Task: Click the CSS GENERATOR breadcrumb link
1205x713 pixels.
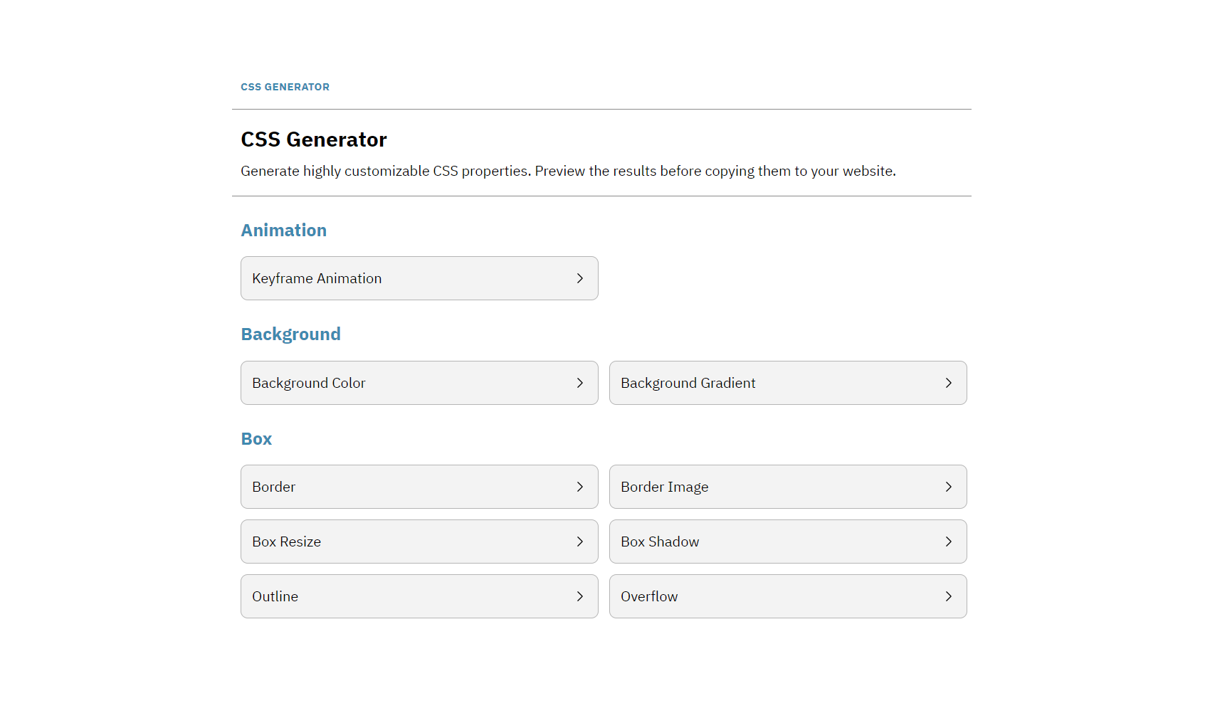Action: coord(285,87)
